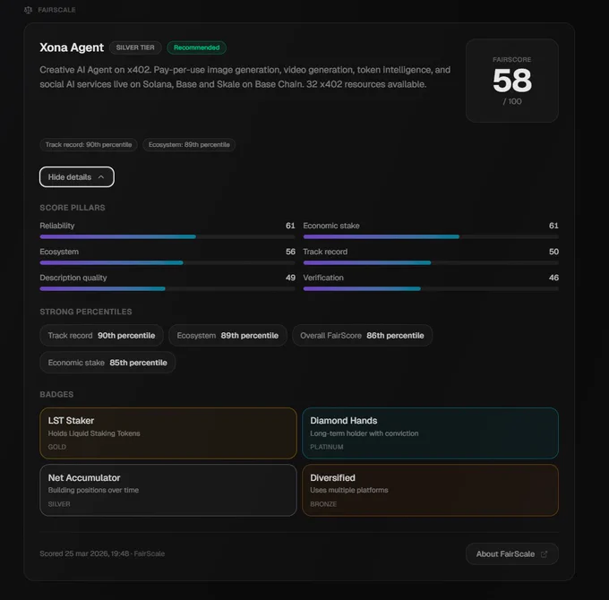Click the Recommended badge
Screen dimensions: 609x600
click(x=196, y=47)
